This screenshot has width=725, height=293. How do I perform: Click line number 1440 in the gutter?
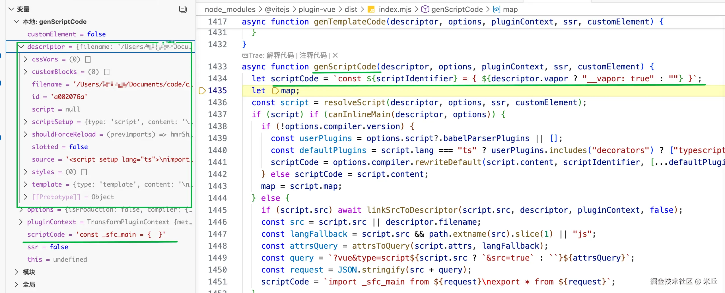tap(217, 150)
